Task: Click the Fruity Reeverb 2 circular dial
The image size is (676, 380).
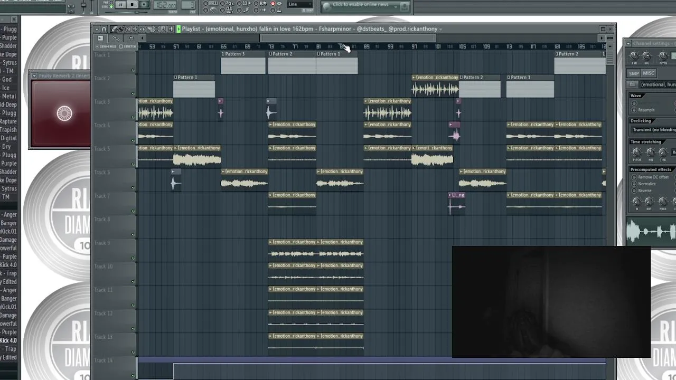Action: pos(64,113)
